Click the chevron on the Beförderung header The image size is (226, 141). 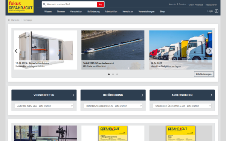tap(142, 95)
